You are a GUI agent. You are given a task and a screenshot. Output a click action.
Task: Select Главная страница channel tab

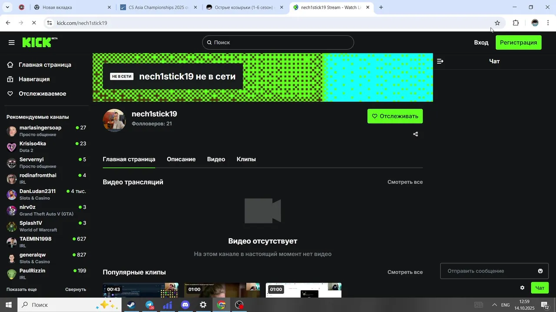129,159
